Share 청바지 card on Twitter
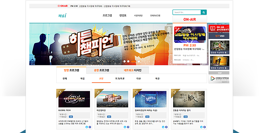259x133 pixels. (x=163, y=127)
